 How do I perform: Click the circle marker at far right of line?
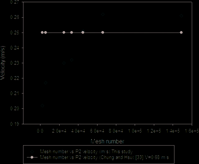coord(181,33)
